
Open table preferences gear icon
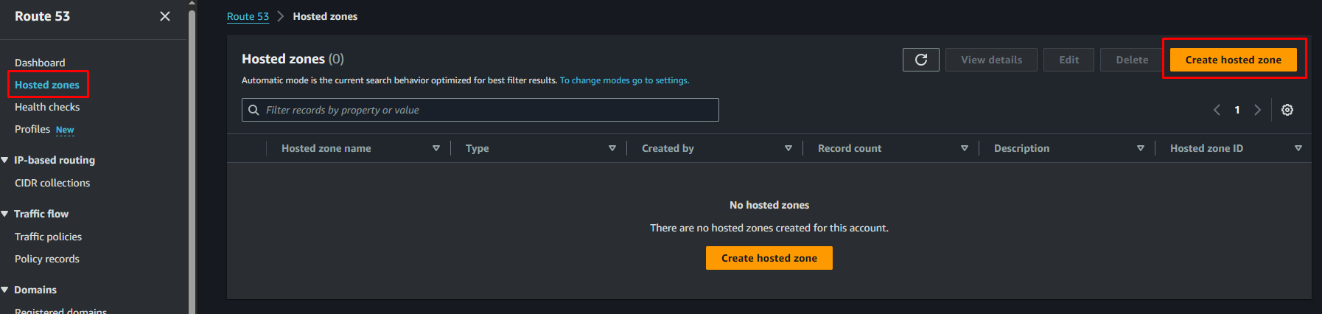(1287, 110)
